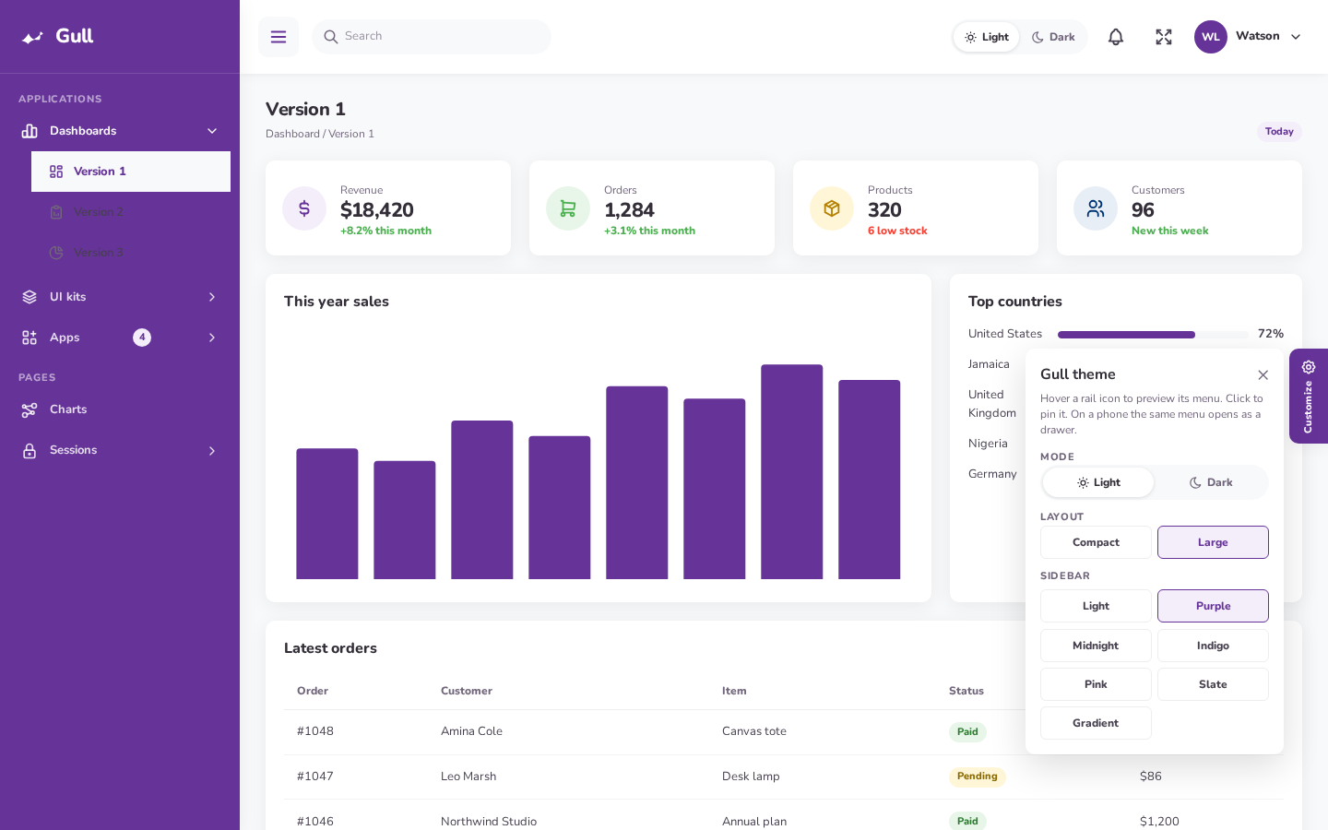Pick the Pink sidebar color
The height and width of the screenshot is (830, 1328).
click(1096, 684)
